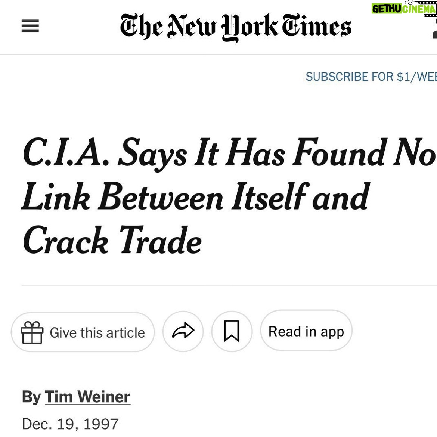Click the gift box icon
The height and width of the screenshot is (437, 437).
pyautogui.click(x=32, y=332)
